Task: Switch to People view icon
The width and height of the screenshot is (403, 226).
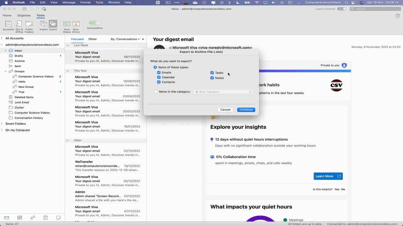Action: tap(32, 218)
